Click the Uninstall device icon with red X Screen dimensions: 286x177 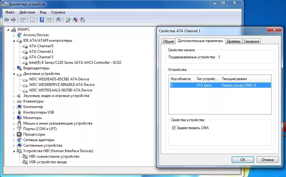coord(75,20)
